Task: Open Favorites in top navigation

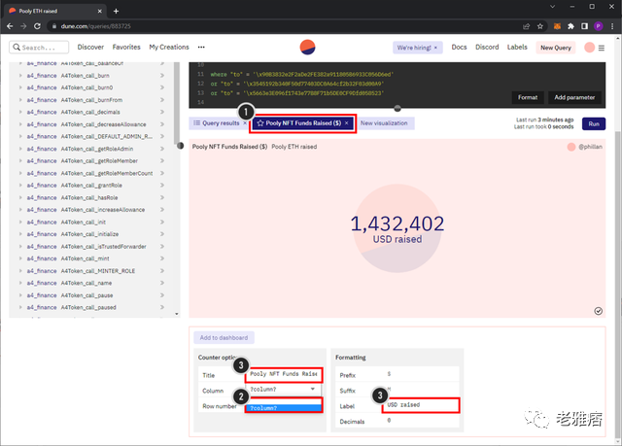Action: point(126,48)
